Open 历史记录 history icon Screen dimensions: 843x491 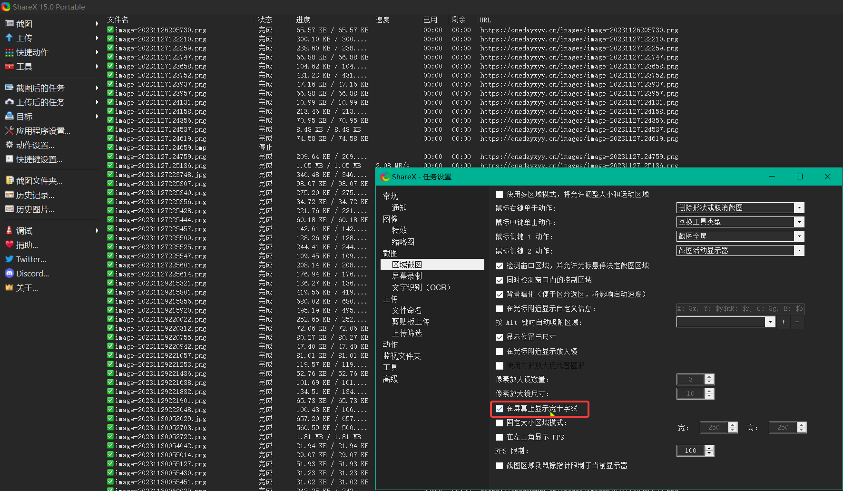tap(9, 195)
